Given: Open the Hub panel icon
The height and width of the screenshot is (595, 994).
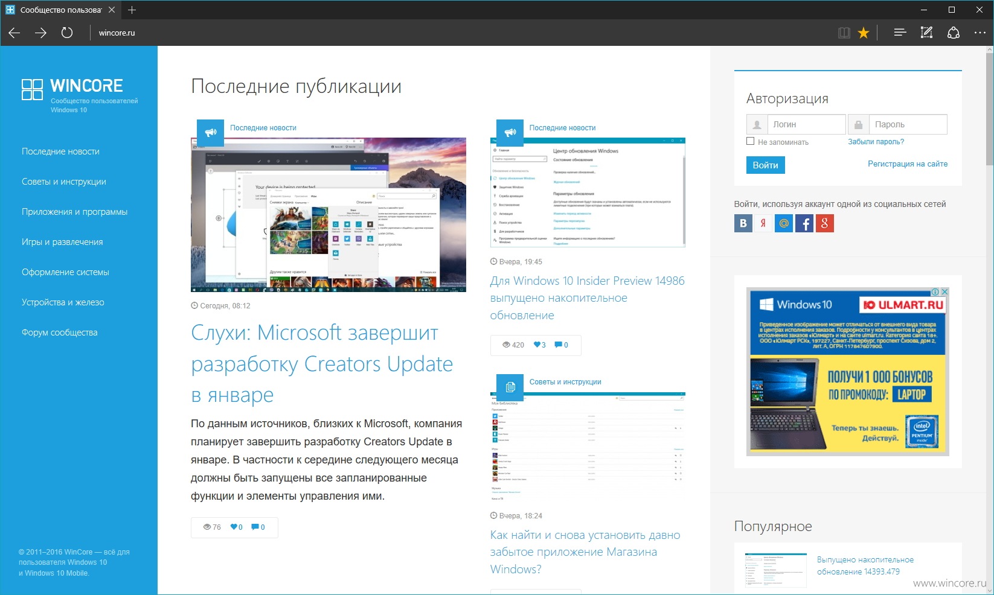Looking at the screenshot, I should (x=900, y=33).
